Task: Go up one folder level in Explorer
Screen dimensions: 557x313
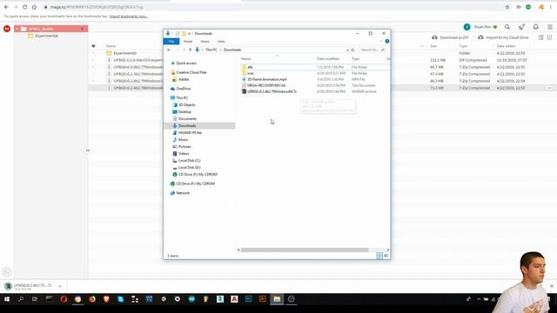Action: point(190,50)
